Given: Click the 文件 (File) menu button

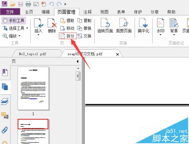Looking at the screenshot, I should pyautogui.click(x=10, y=12).
